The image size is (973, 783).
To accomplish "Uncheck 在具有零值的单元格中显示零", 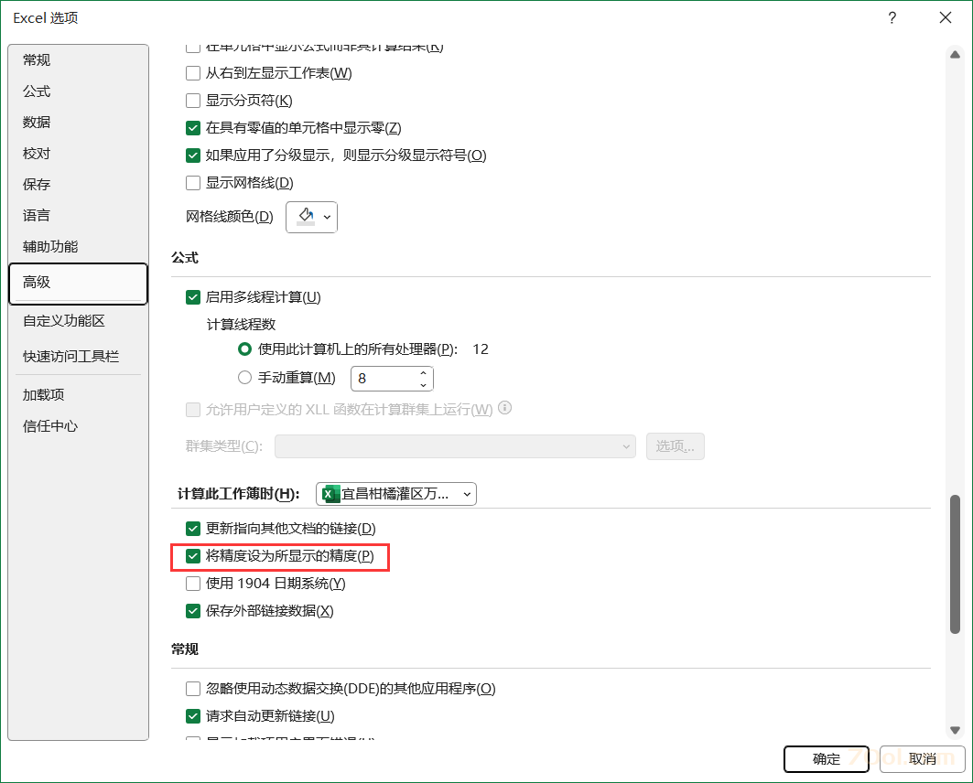I will [x=193, y=128].
